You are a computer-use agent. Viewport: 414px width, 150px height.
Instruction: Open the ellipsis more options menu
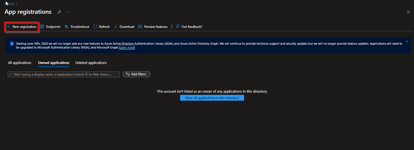[x=67, y=12]
